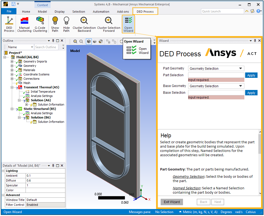Image resolution: width=264 pixels, height=216 pixels.
Task: Select Transient Thermal (A5) in outline
Action: 41,87
